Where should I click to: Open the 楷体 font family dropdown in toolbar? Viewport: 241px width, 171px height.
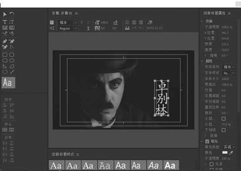click(x=67, y=23)
